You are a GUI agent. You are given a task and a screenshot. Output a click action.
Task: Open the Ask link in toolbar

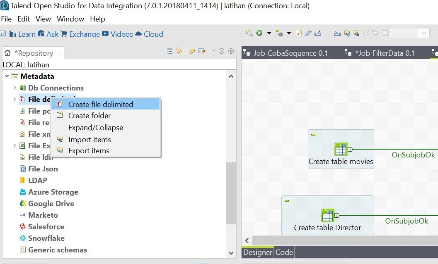click(48, 34)
